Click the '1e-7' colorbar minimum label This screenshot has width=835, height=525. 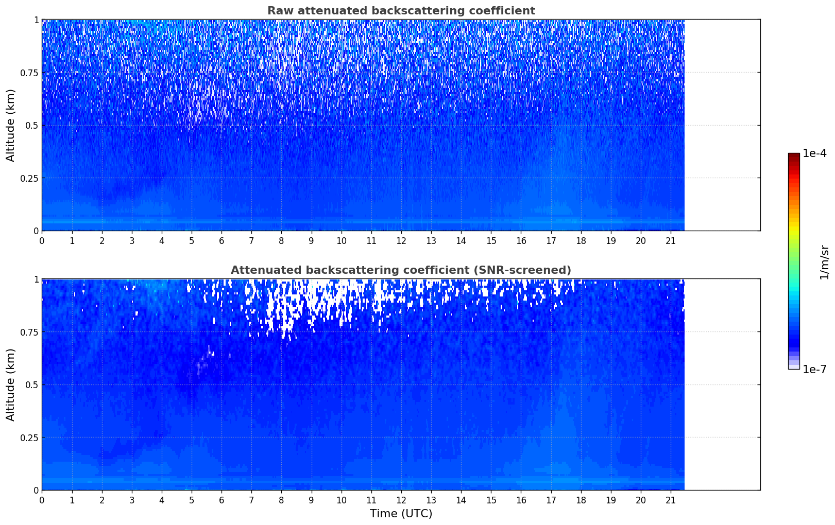coord(814,370)
